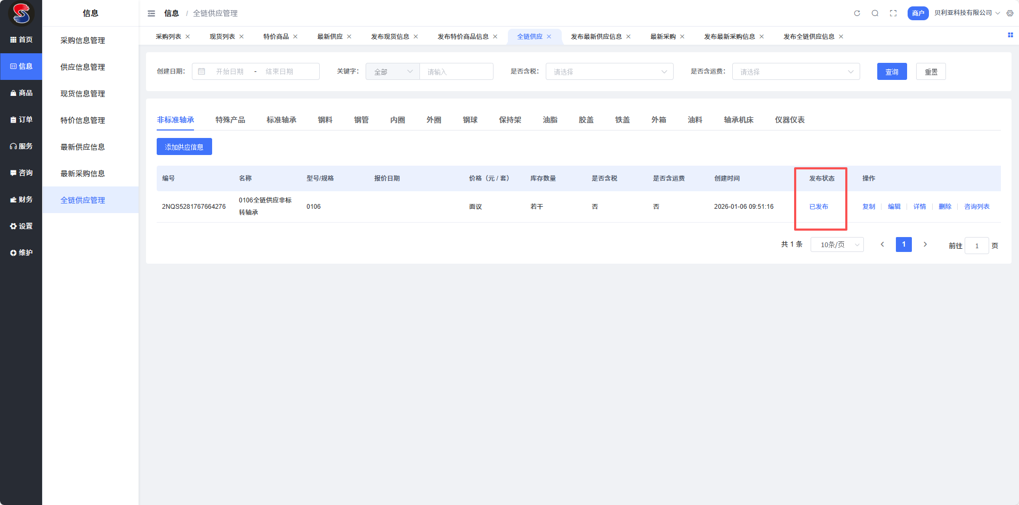Image resolution: width=1019 pixels, height=505 pixels.
Task: Go to 首页 in left sidebar
Action: [x=21, y=40]
